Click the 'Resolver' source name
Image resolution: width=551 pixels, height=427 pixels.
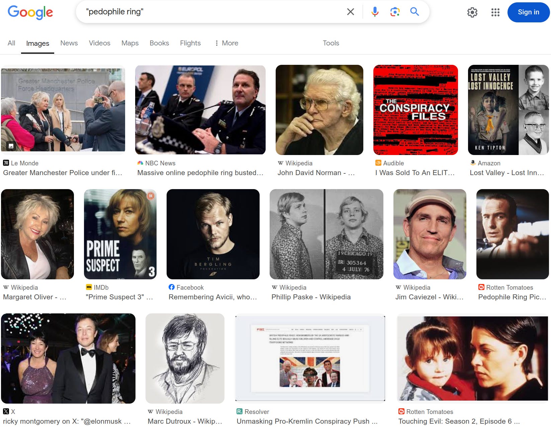click(257, 412)
